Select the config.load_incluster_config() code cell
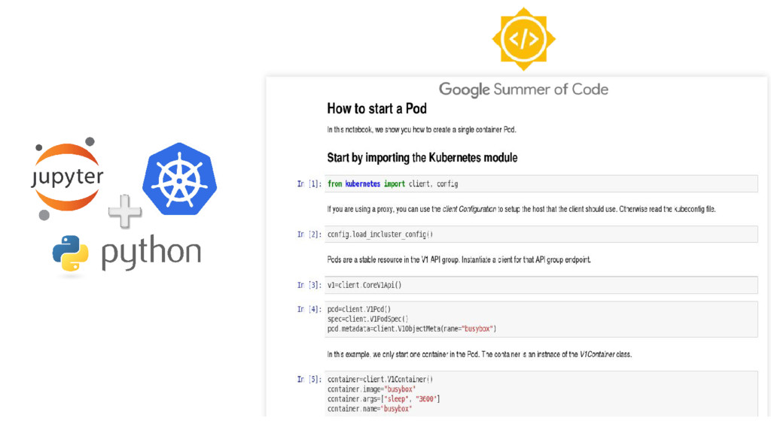This screenshot has height=433, width=771. coord(541,235)
